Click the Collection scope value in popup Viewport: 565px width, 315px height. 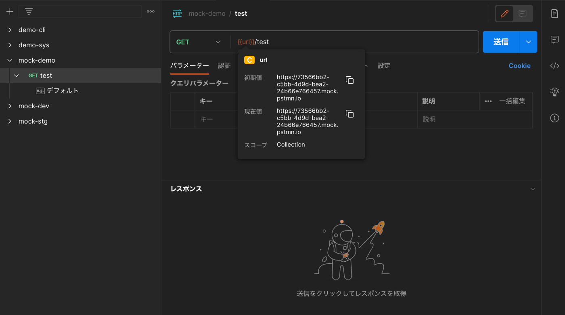coord(291,145)
